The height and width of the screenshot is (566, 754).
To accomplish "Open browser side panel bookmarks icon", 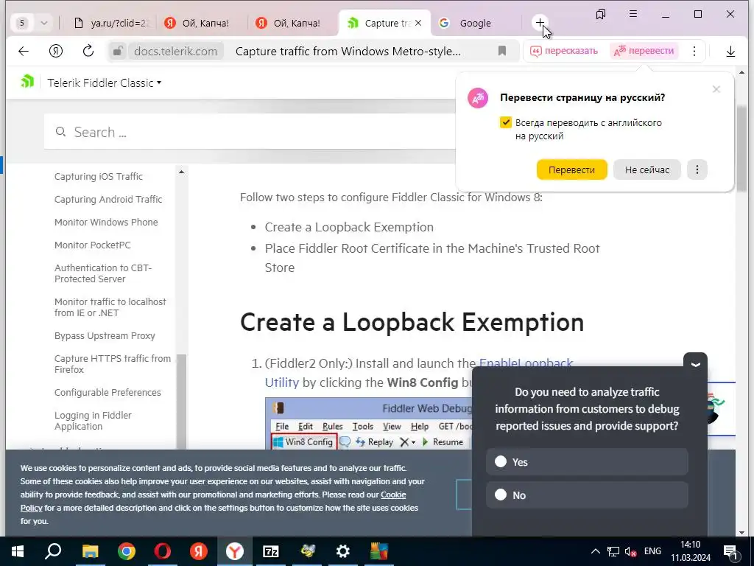I will coord(601,15).
